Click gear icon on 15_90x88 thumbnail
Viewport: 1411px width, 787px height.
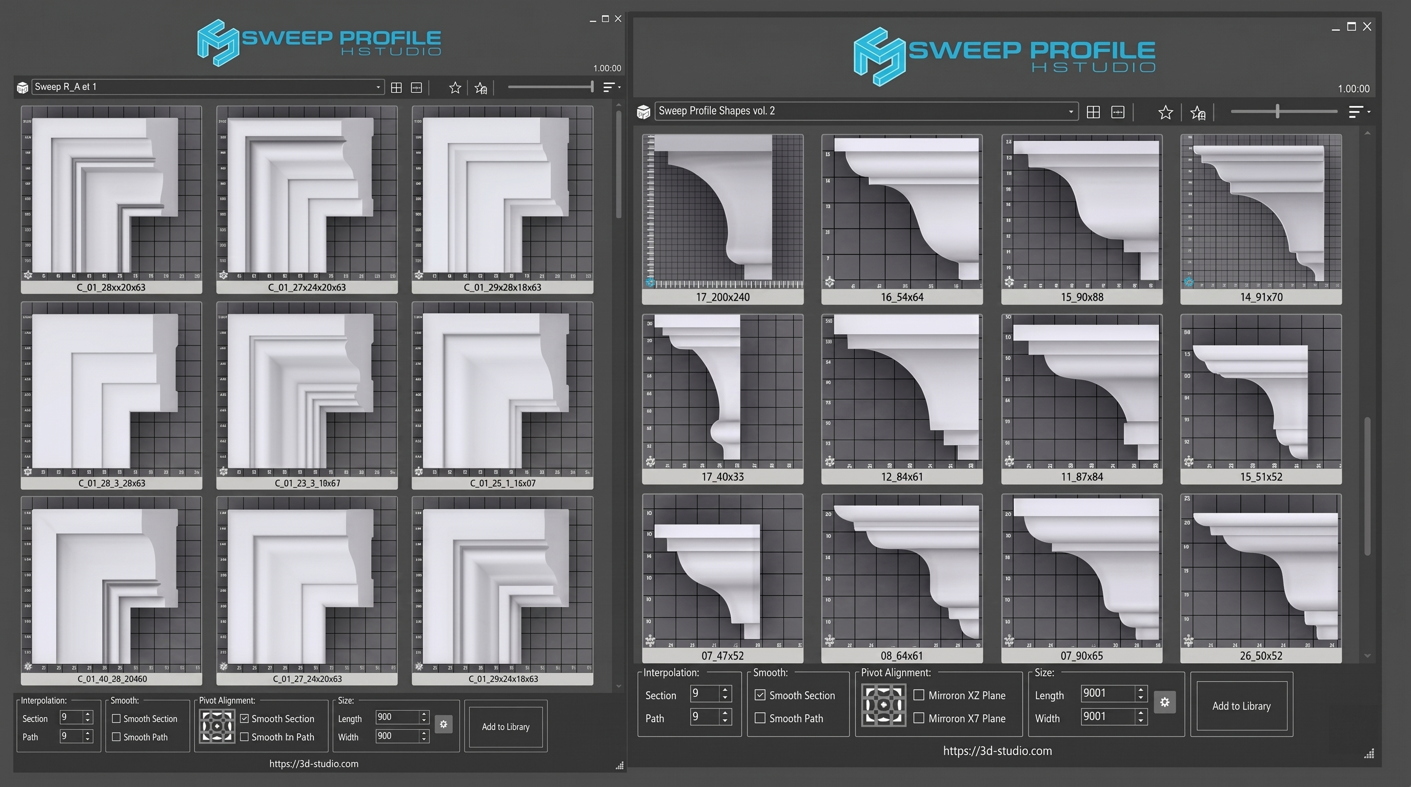click(1009, 282)
